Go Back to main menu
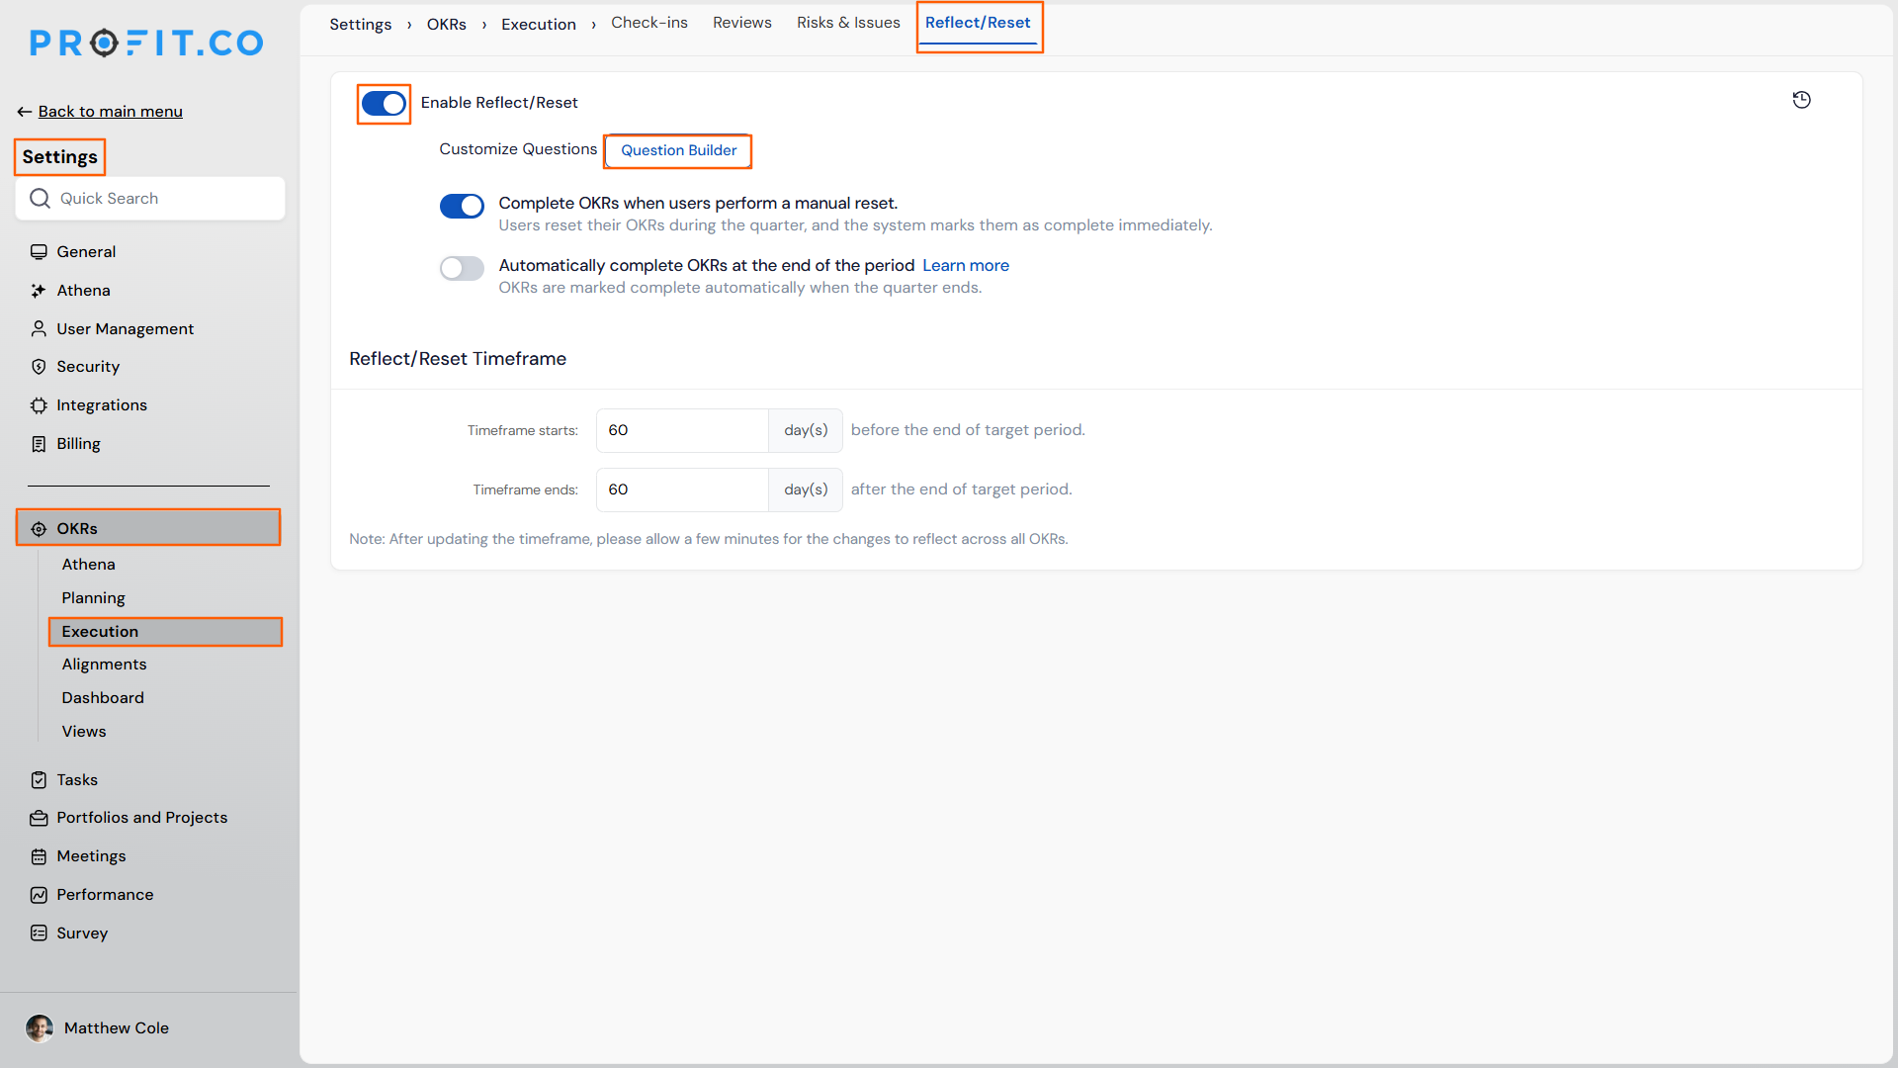This screenshot has height=1068, width=1898. point(110,112)
